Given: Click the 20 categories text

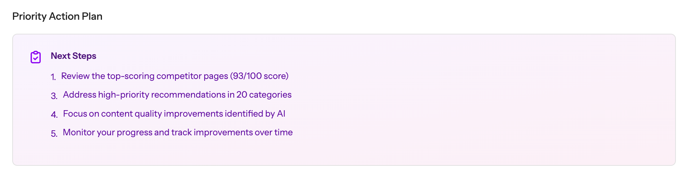Looking at the screenshot, I should 264,95.
